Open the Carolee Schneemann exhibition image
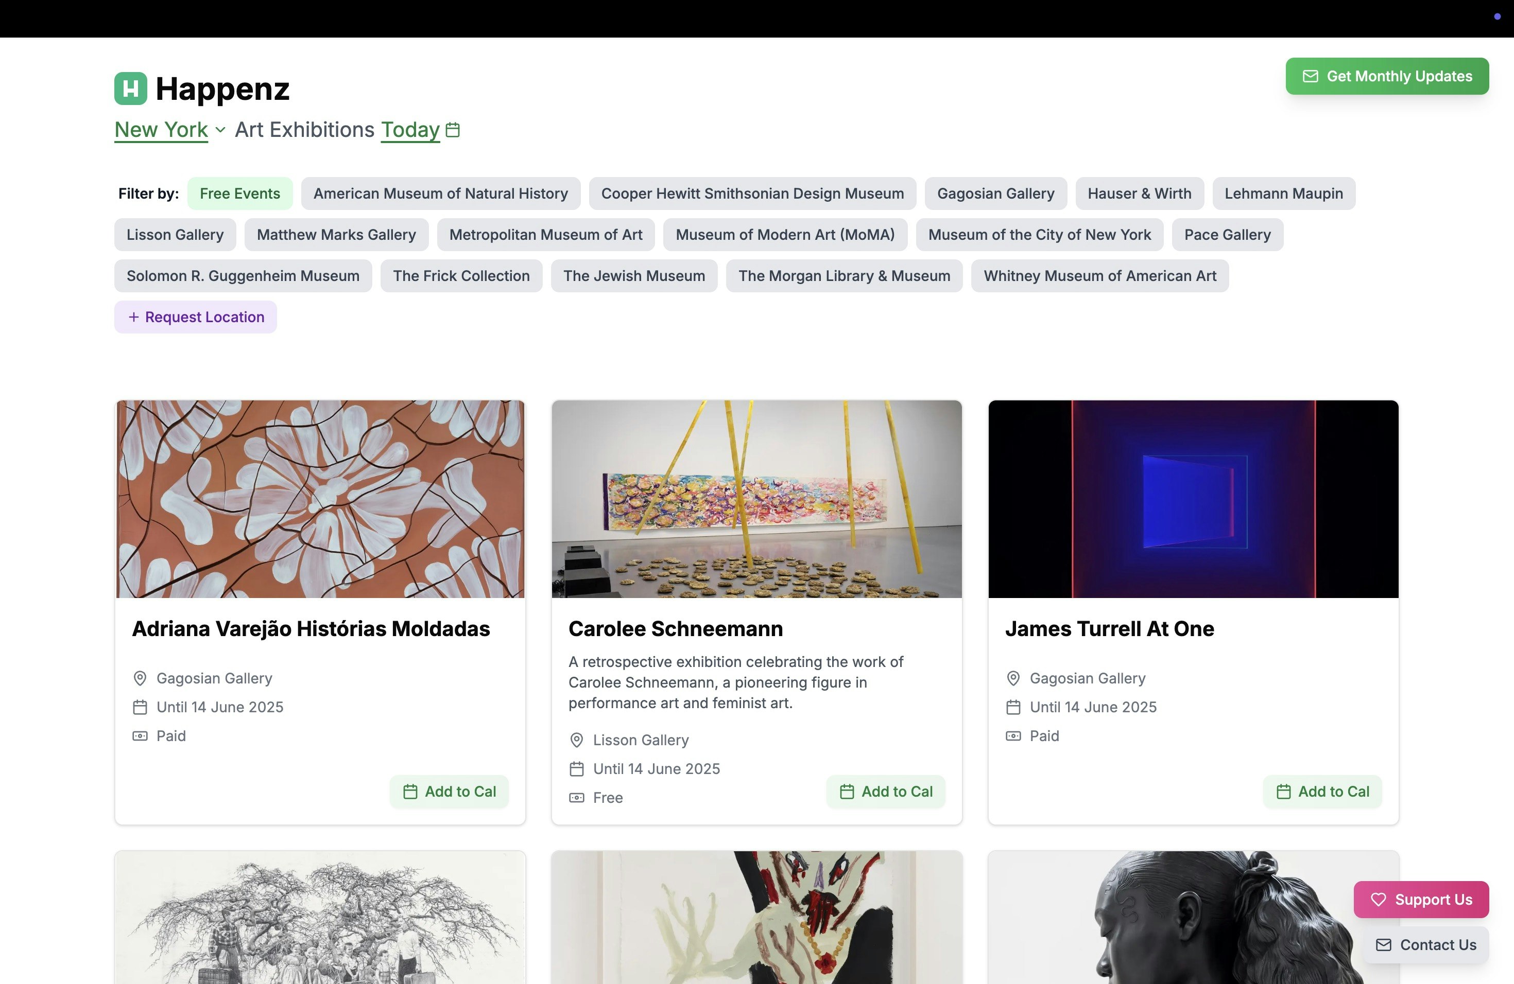 756,499
